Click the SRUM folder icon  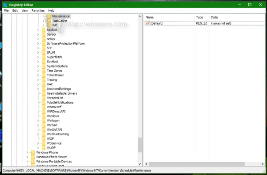[x=44, y=53]
